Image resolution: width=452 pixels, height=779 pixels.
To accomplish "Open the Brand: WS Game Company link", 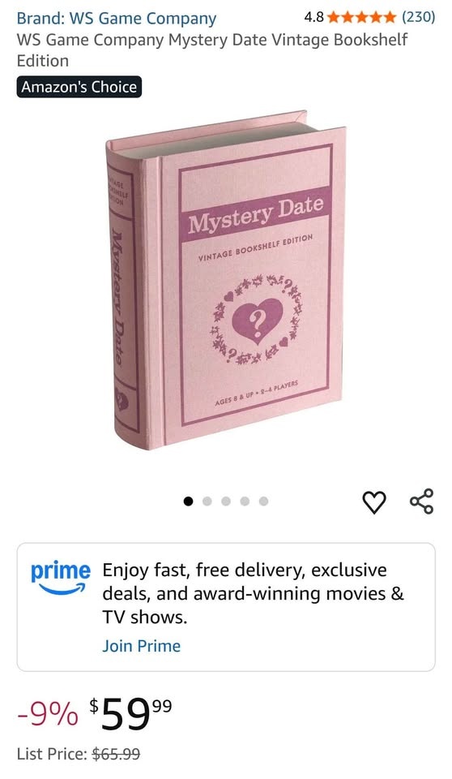I will coord(117,19).
